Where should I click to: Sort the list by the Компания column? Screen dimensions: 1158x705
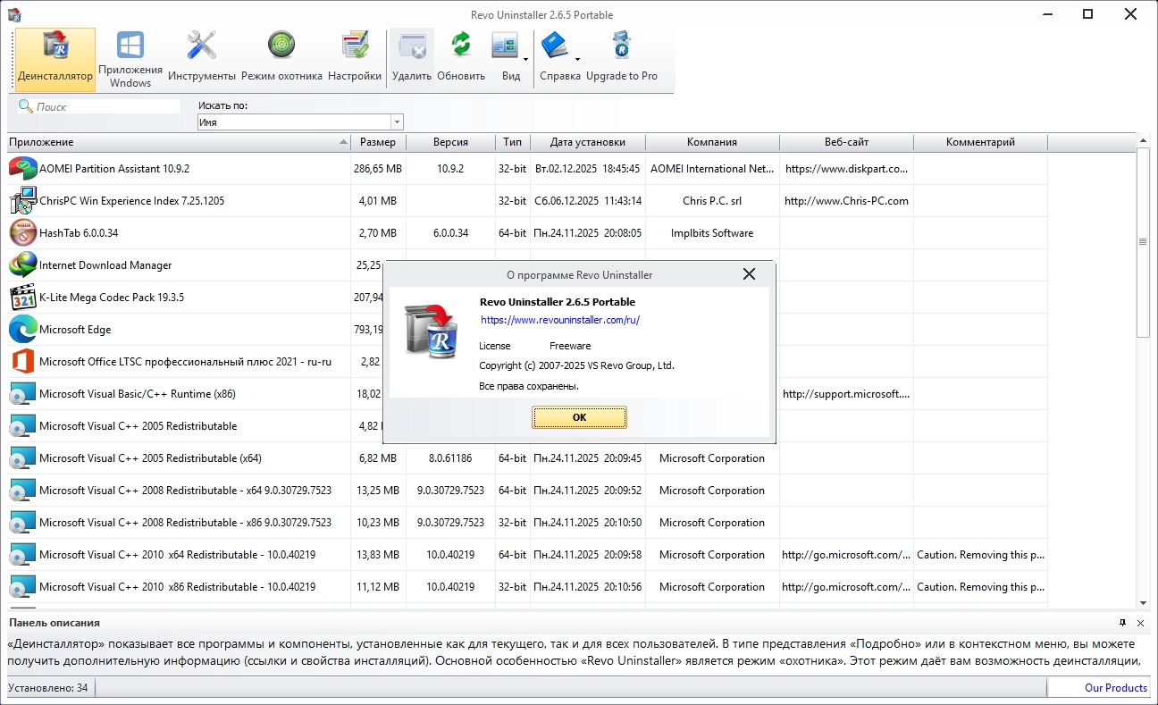pos(712,142)
